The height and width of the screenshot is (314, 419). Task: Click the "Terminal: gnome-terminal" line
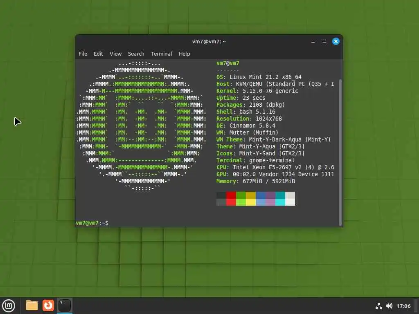[x=256, y=160]
